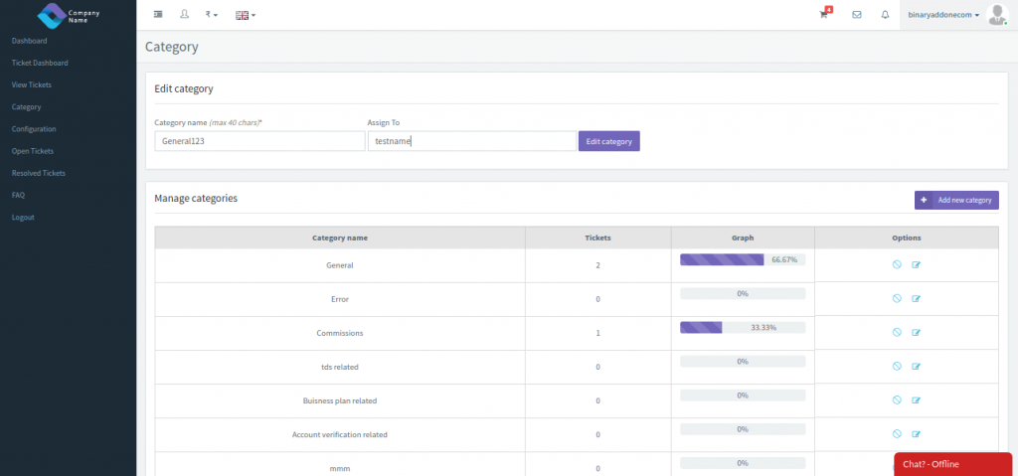Open the Chat? - Offline widget
The image size is (1018, 476).
pyautogui.click(x=953, y=464)
